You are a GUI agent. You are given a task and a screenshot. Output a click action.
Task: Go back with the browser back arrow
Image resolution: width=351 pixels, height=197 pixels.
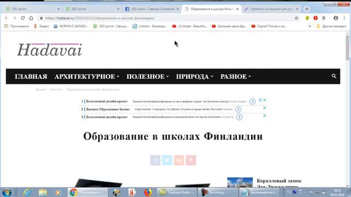tap(6, 18)
